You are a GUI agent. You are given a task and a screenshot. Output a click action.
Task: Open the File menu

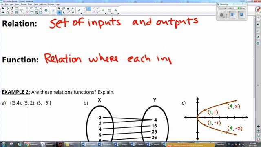click(x=2, y=4)
